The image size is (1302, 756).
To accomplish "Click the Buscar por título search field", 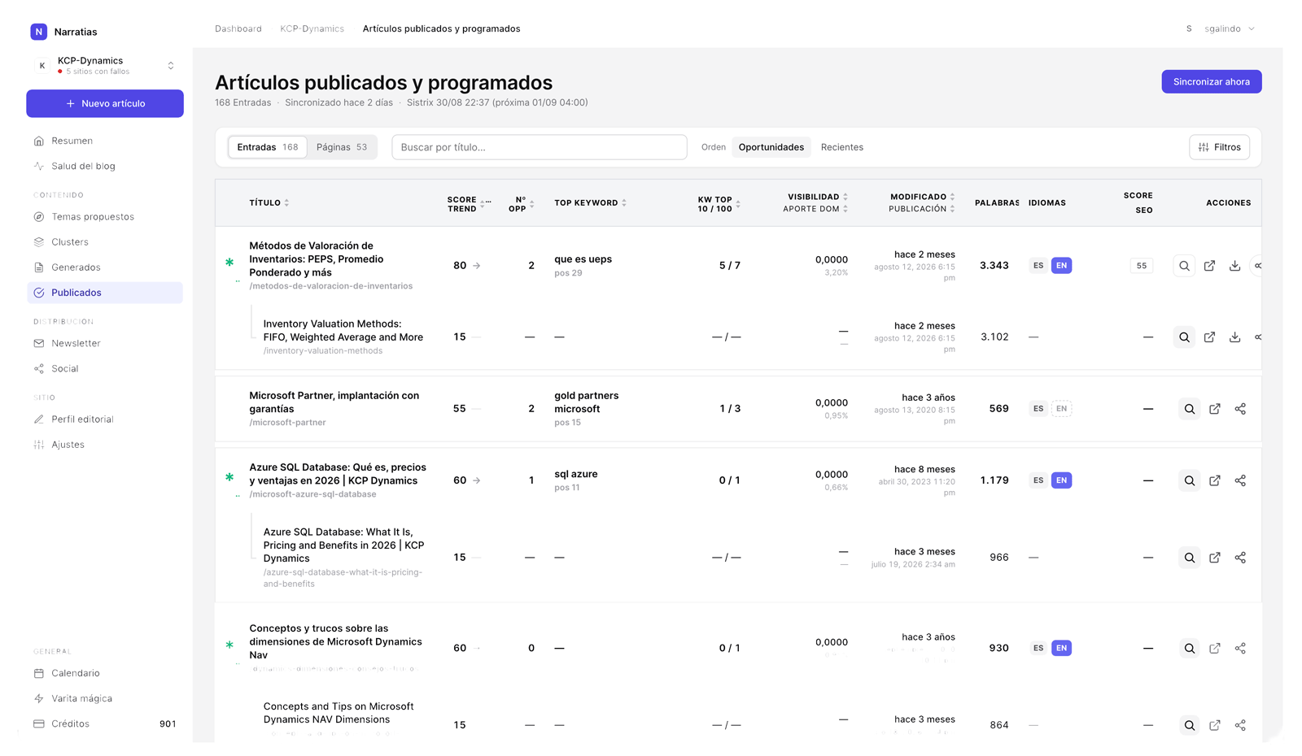I will pyautogui.click(x=540, y=147).
